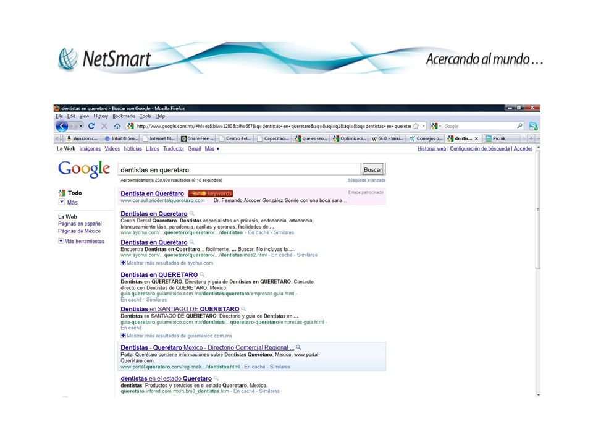593x445 pixels.
Task: Open the address bar URL history dropdown
Action: tap(424, 126)
